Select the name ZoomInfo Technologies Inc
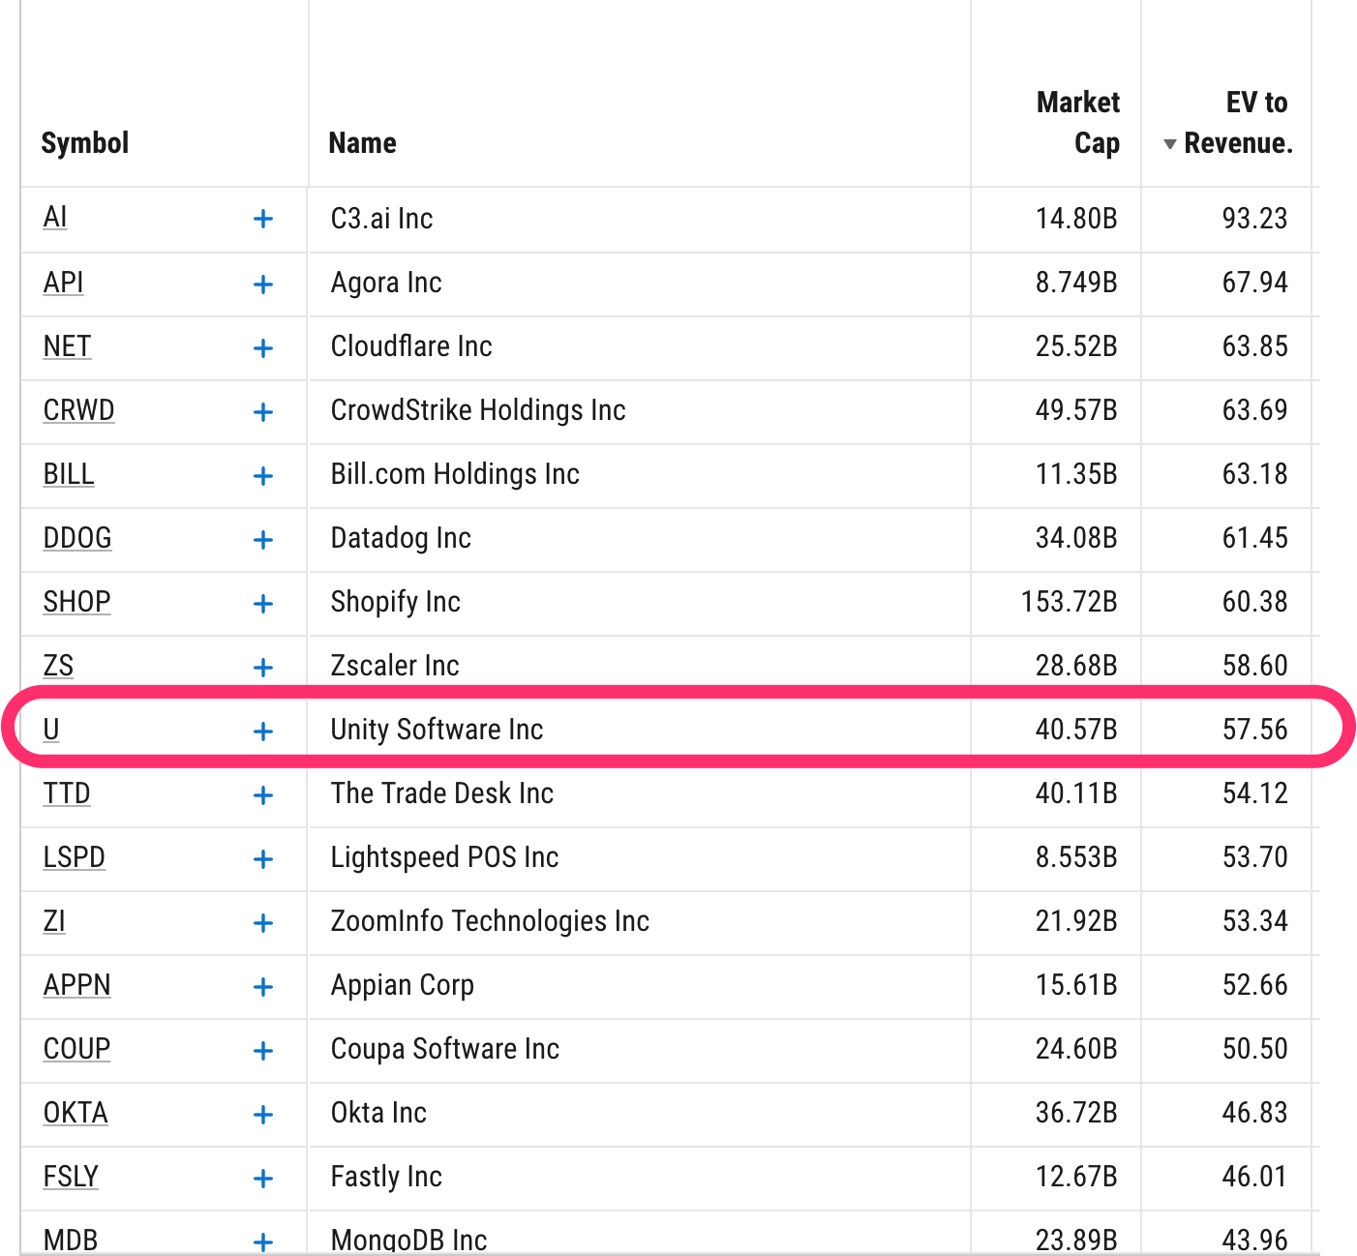Screen dimensions: 1357x1256 pos(490,921)
